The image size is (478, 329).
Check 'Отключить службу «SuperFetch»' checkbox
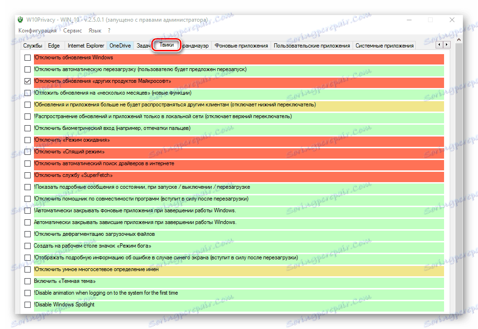(27, 175)
